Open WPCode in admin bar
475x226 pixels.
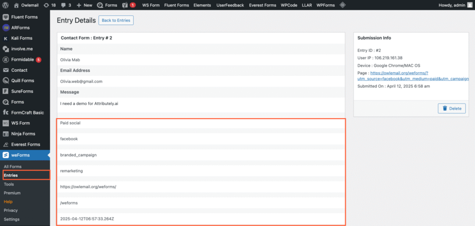click(x=289, y=5)
